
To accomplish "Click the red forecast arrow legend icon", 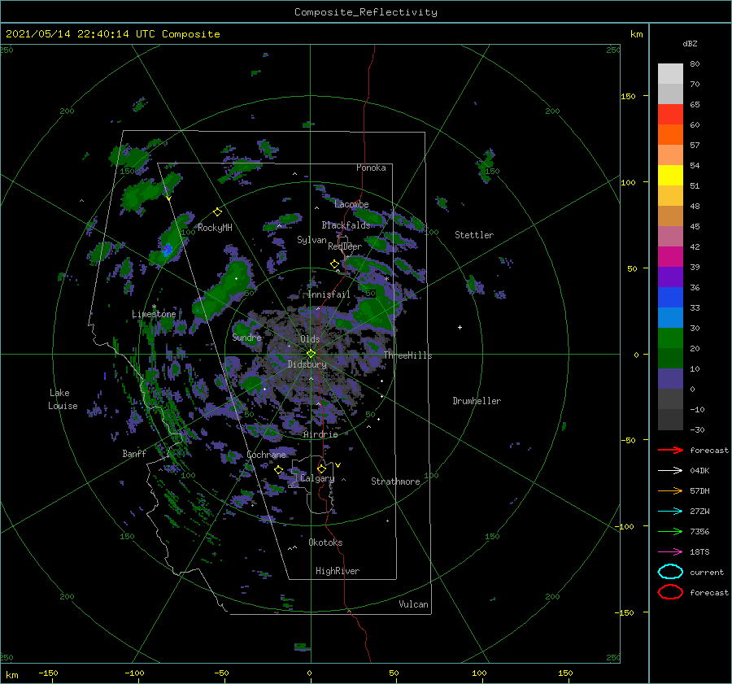I will click(x=670, y=450).
